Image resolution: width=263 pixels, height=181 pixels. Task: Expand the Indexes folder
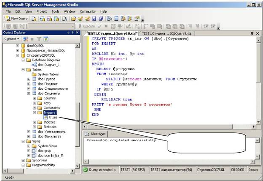pos(35,122)
